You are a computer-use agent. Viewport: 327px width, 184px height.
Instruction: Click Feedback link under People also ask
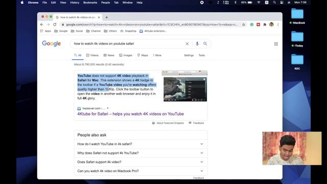click(199, 178)
